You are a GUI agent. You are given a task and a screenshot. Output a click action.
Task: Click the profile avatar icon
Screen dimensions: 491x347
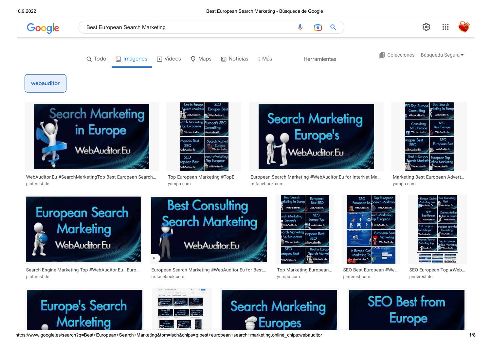464,27
